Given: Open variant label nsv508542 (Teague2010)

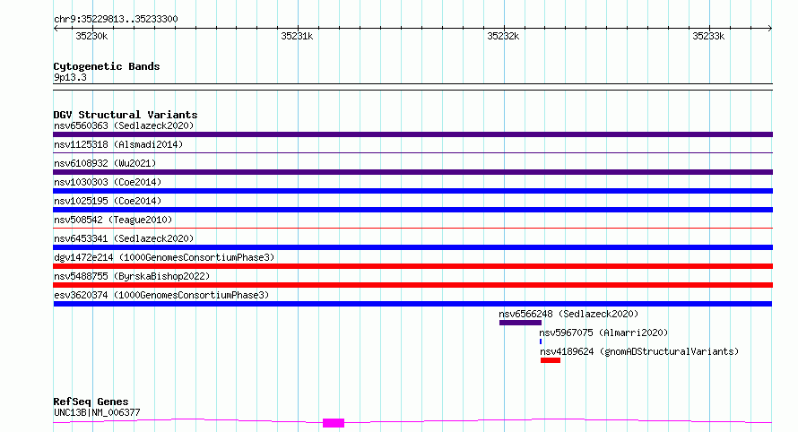Looking at the screenshot, I should click(x=113, y=220).
